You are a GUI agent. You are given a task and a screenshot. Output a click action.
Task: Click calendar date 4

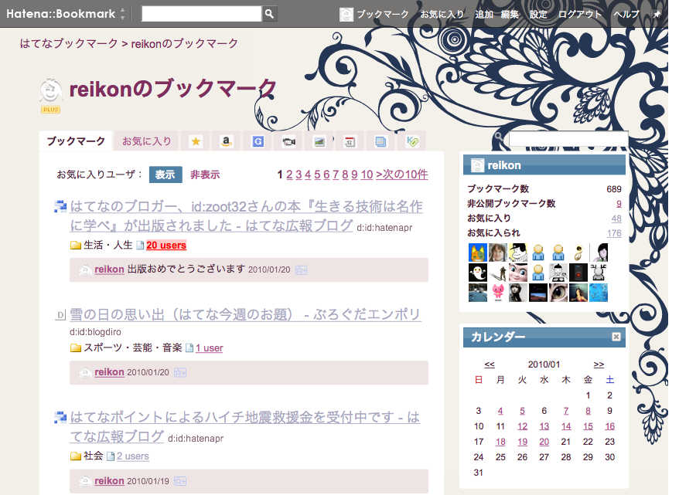pos(500,411)
